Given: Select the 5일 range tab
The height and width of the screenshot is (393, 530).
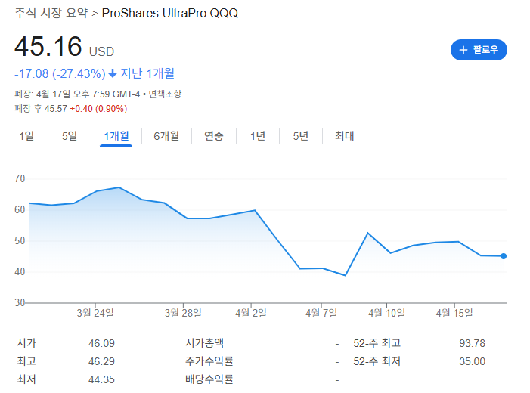Looking at the screenshot, I should 70,136.
